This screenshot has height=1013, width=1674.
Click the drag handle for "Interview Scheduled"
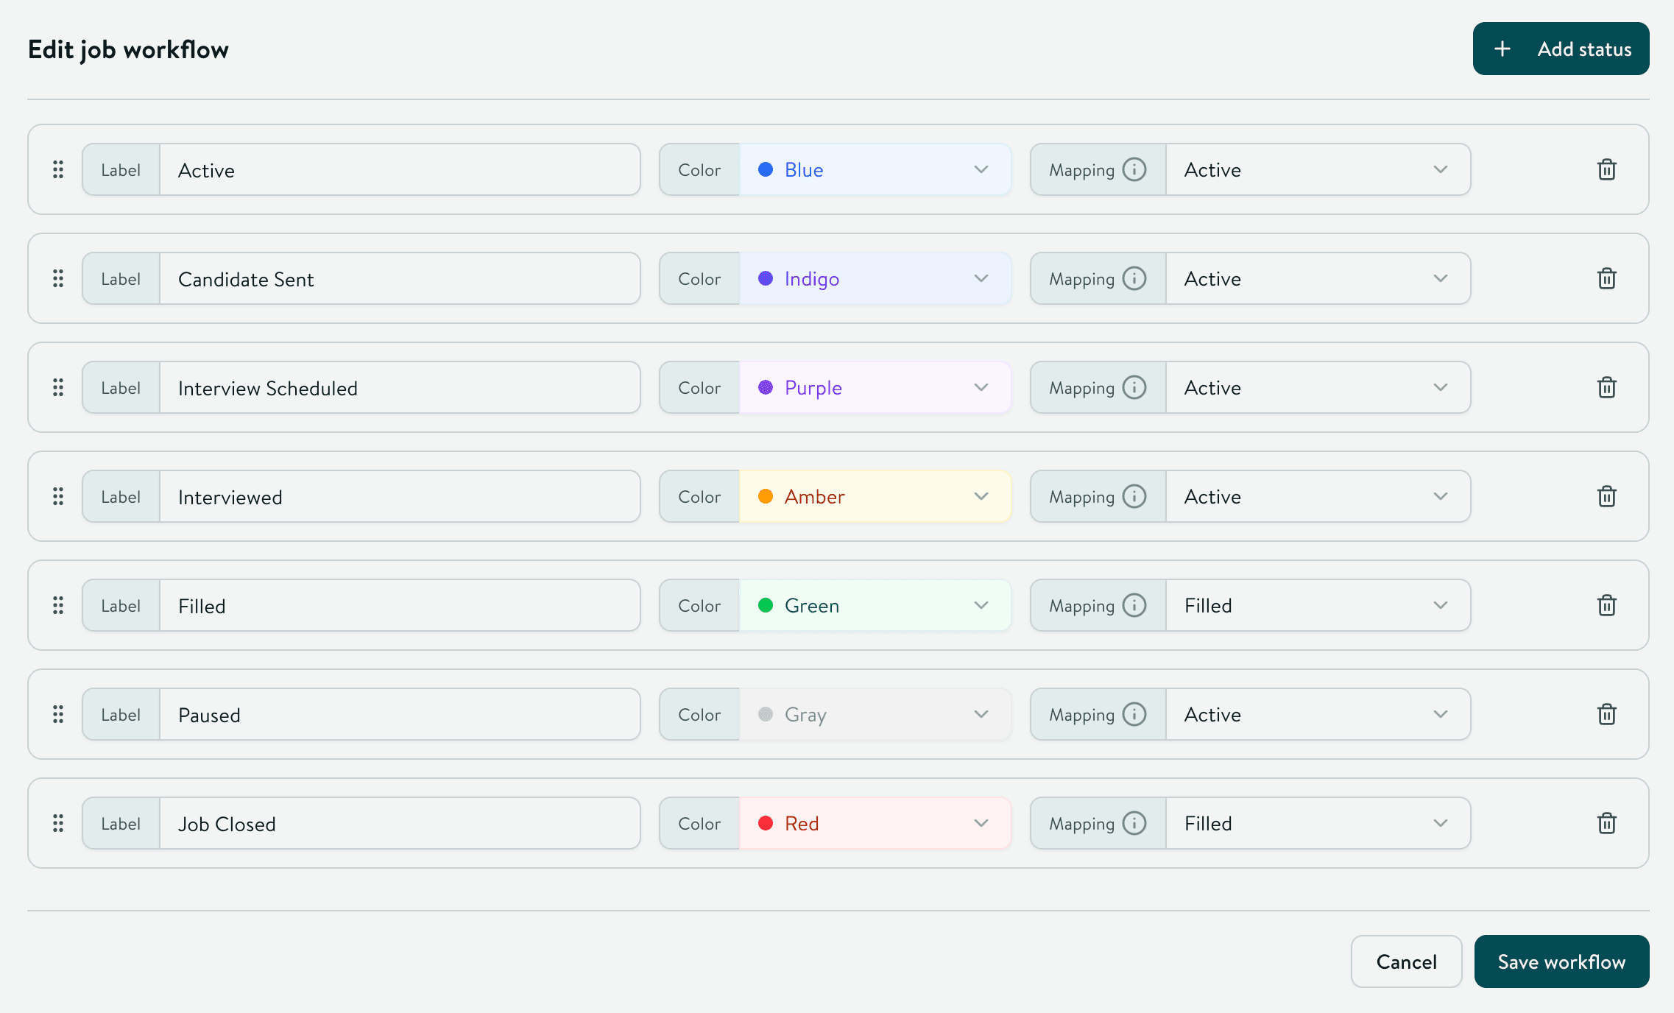point(58,387)
